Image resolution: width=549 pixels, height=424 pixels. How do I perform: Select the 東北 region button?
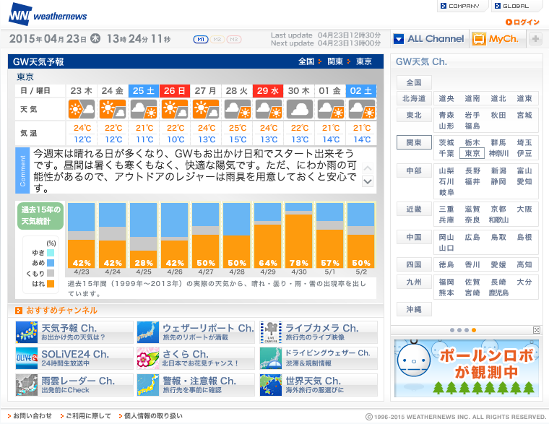[414, 115]
